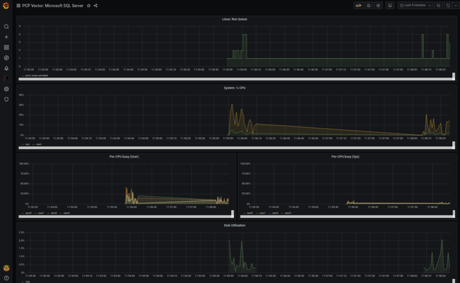Open the Configuration gear in sidebar
The image size is (460, 283).
click(6, 89)
